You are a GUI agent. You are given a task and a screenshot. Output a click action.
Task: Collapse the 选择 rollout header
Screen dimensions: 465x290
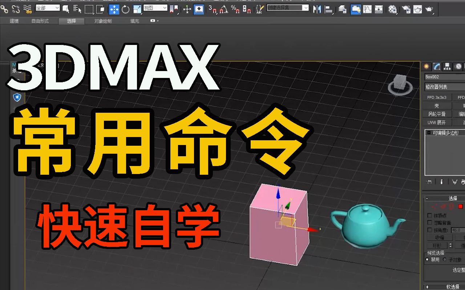(445, 198)
